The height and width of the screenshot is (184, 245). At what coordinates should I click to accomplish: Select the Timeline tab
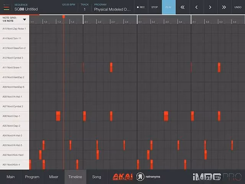pyautogui.click(x=75, y=177)
